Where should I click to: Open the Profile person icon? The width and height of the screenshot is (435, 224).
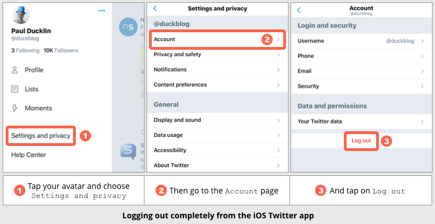point(14,70)
